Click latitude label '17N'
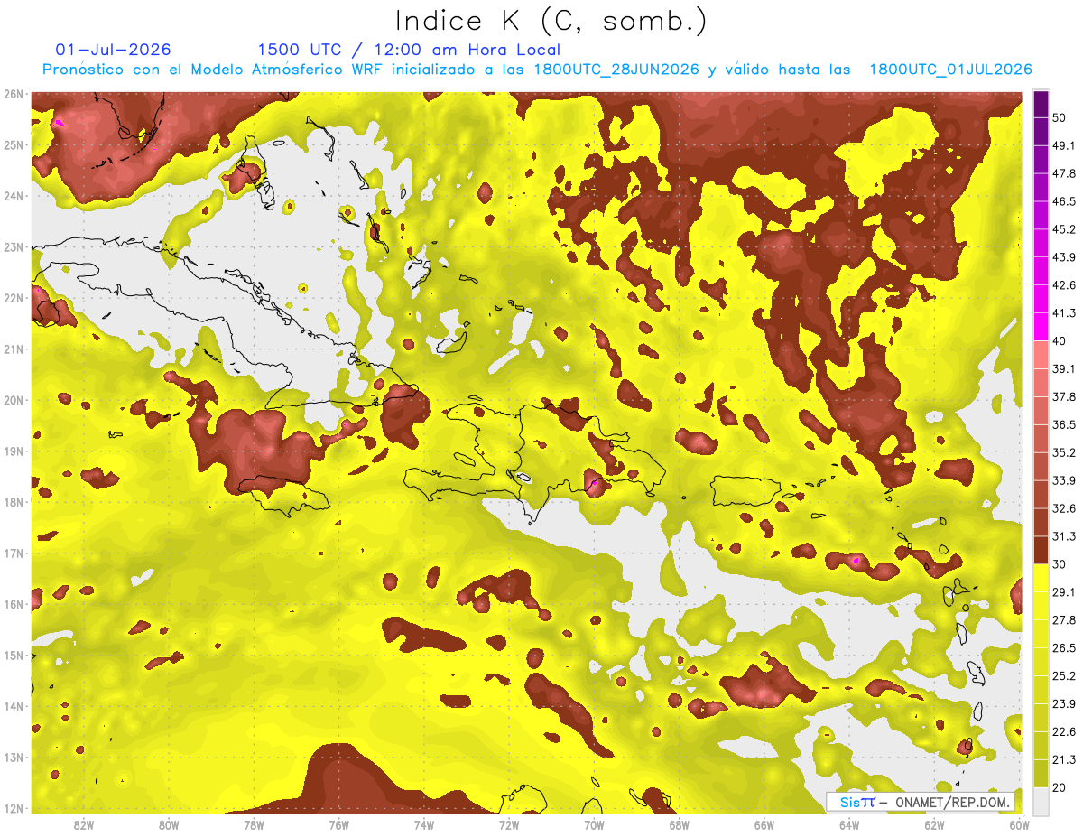Screen dimensions: 1083x837 coord(14,553)
